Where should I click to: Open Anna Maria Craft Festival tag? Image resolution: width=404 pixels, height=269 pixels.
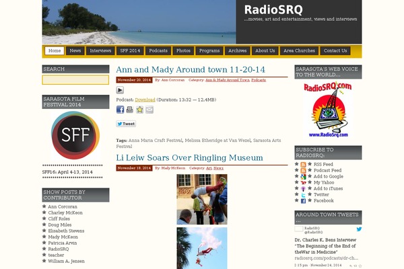point(156,141)
